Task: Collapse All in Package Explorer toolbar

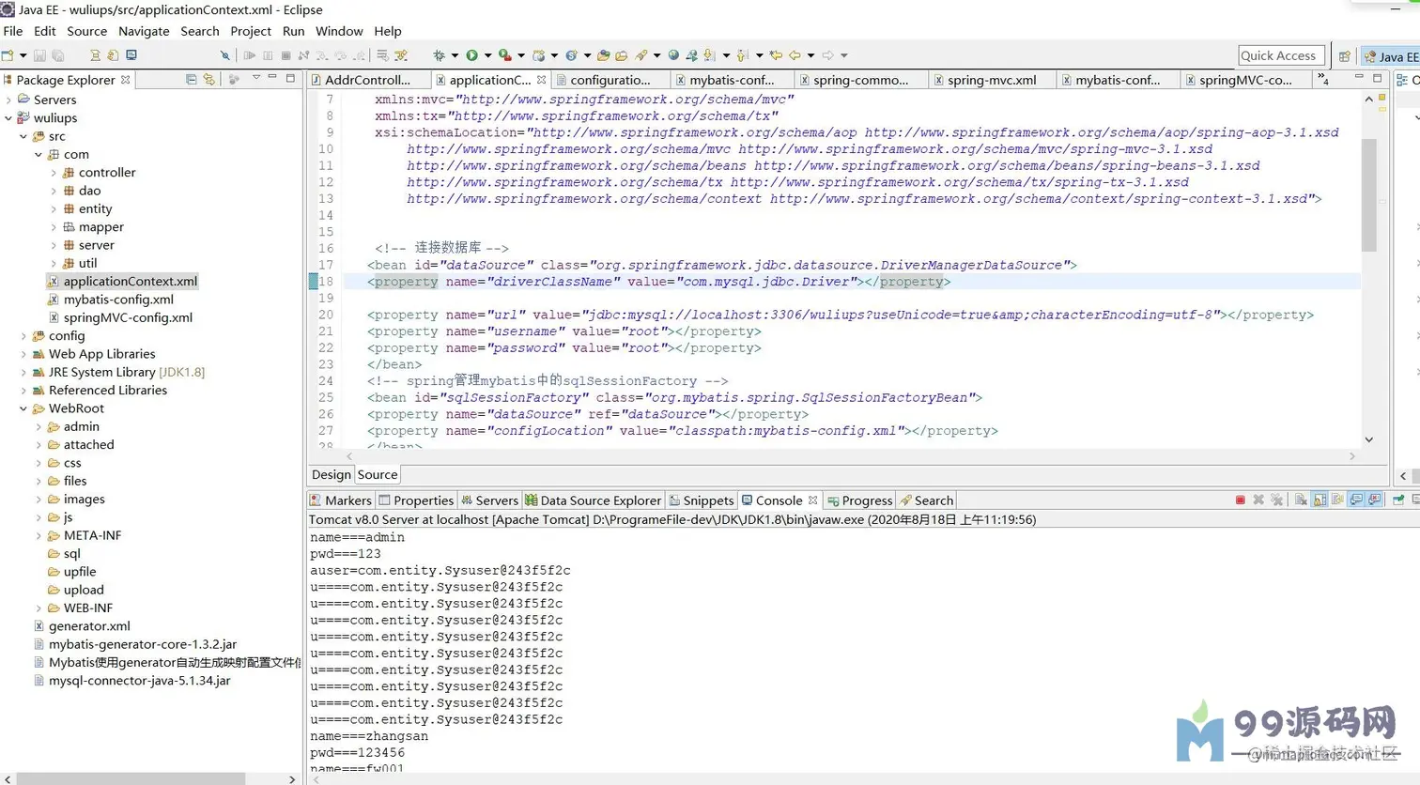Action: (191, 80)
